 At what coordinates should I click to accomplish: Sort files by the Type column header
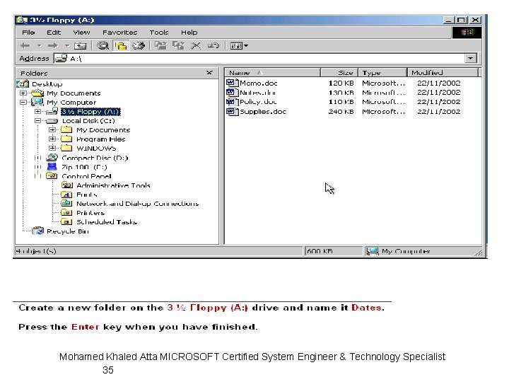click(382, 72)
